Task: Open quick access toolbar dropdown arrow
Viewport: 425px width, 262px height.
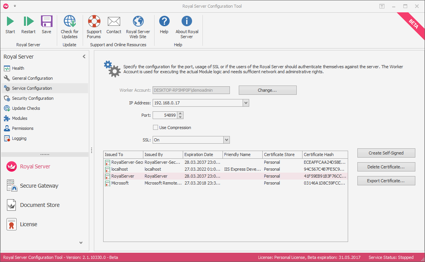Action: (x=15, y=6)
